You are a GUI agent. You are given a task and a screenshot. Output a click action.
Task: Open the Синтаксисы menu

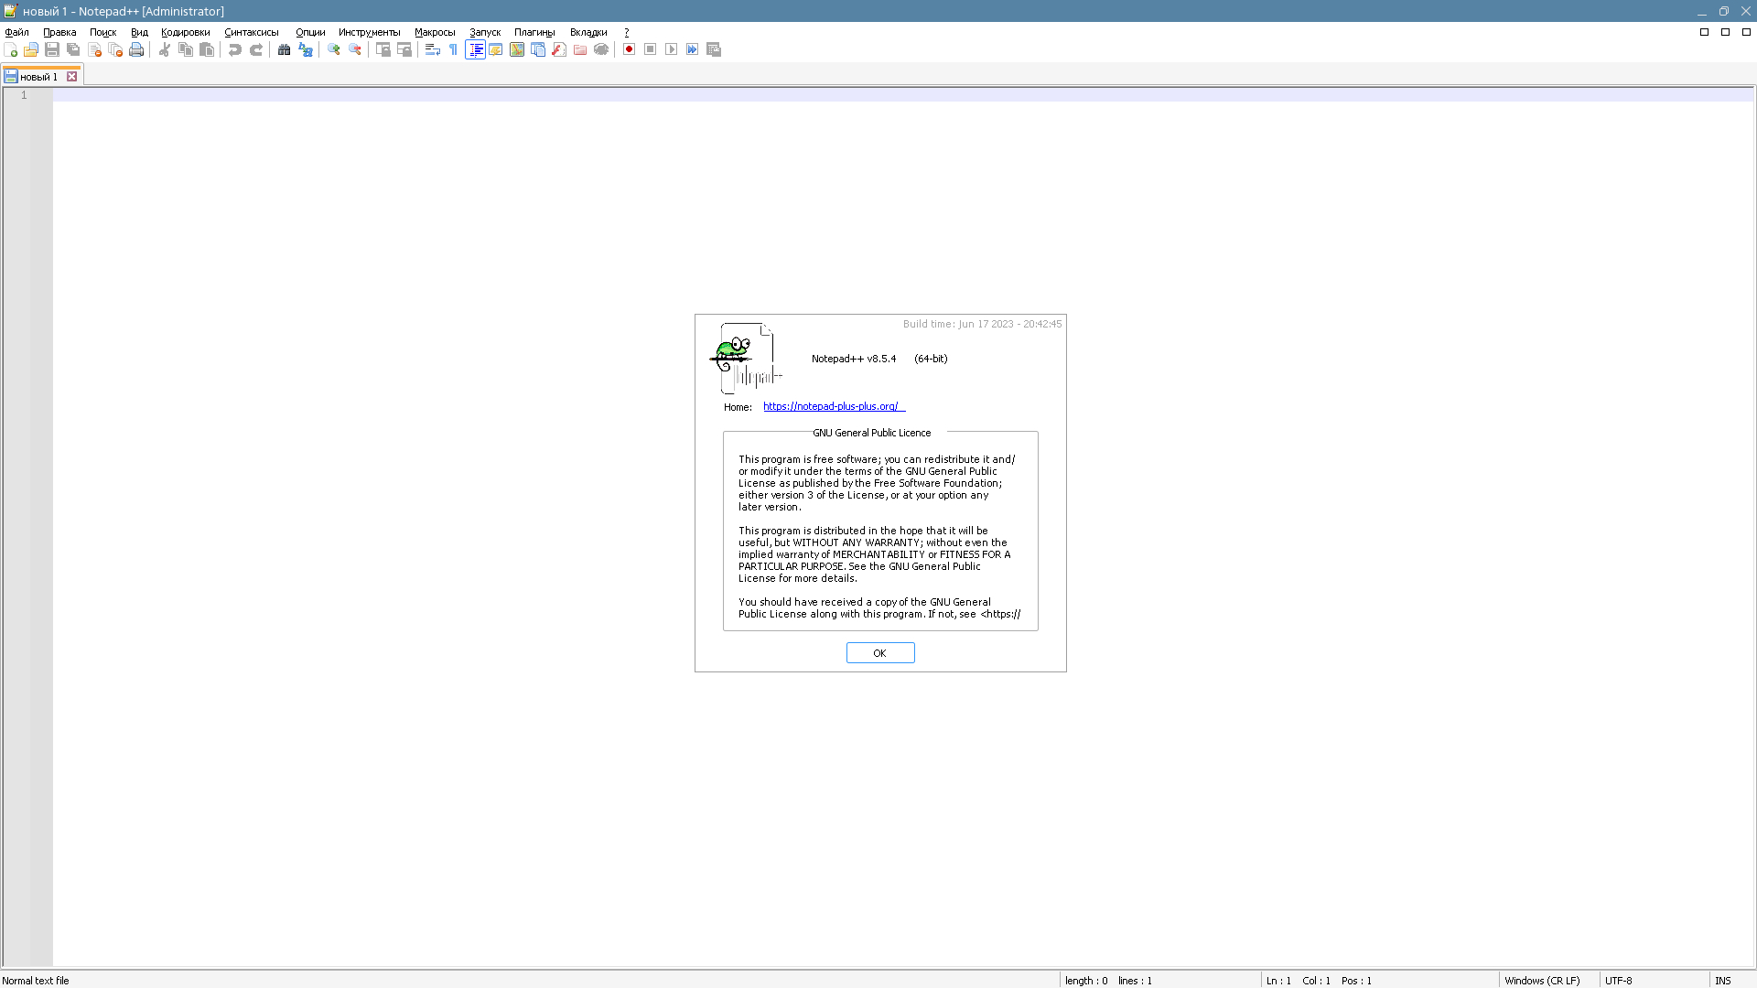252,32
